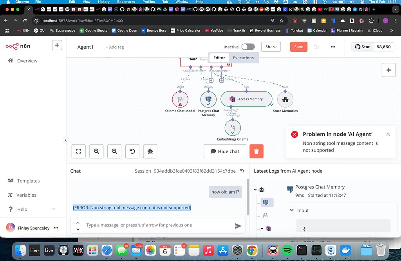Toggle the Inactive workflow switch
The image size is (401, 261).
[x=248, y=47]
